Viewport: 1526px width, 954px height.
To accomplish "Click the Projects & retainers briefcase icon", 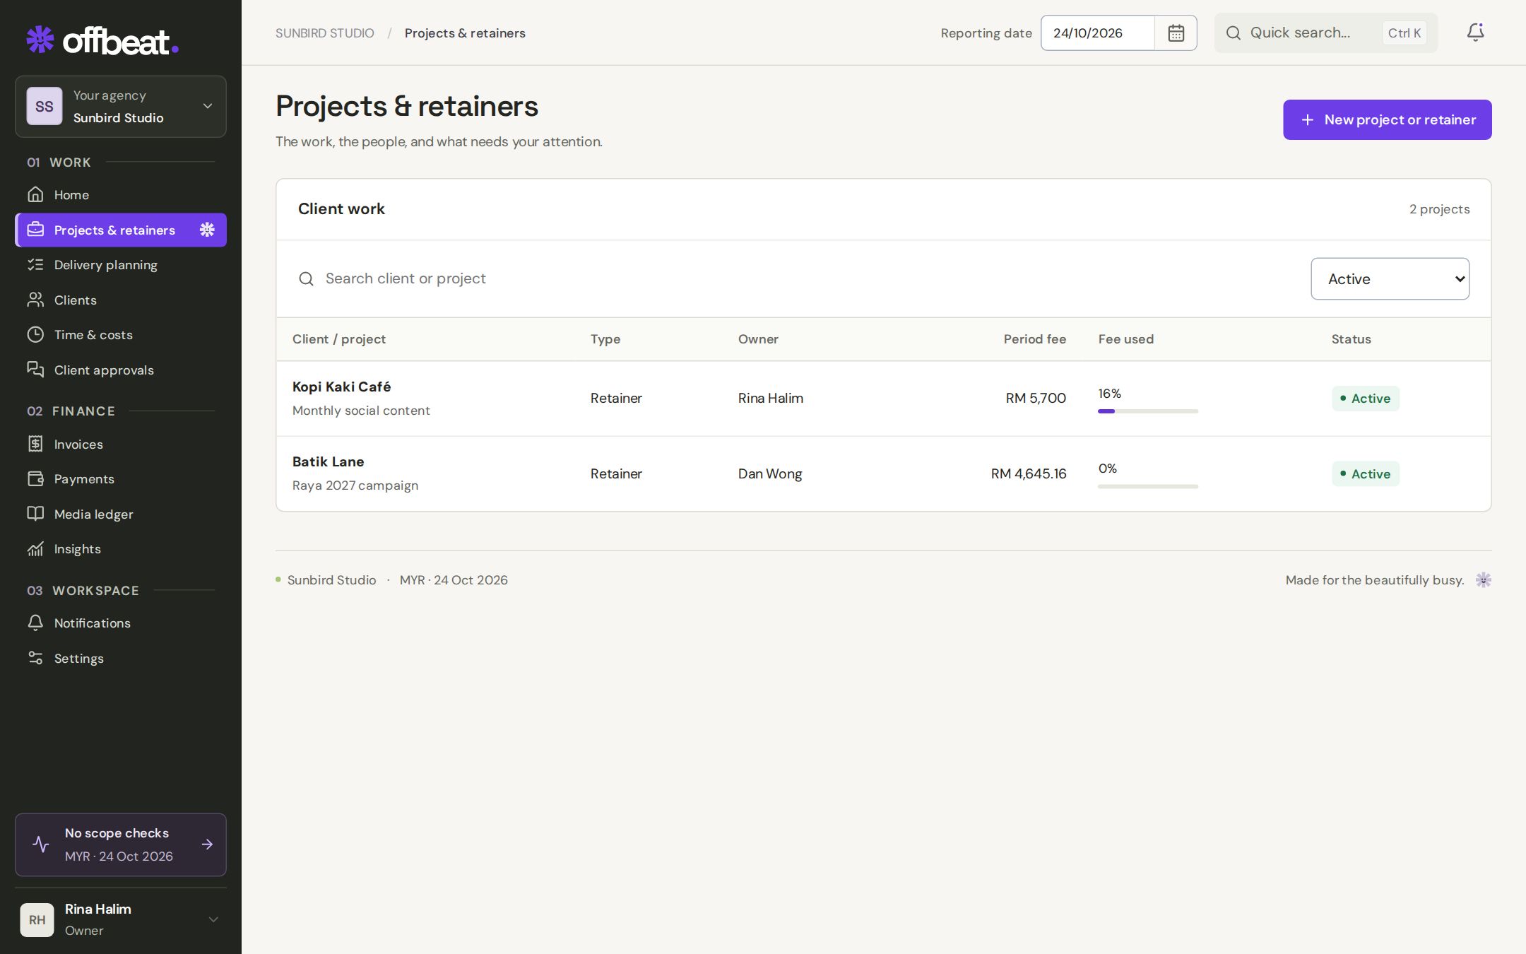I will (x=35, y=230).
